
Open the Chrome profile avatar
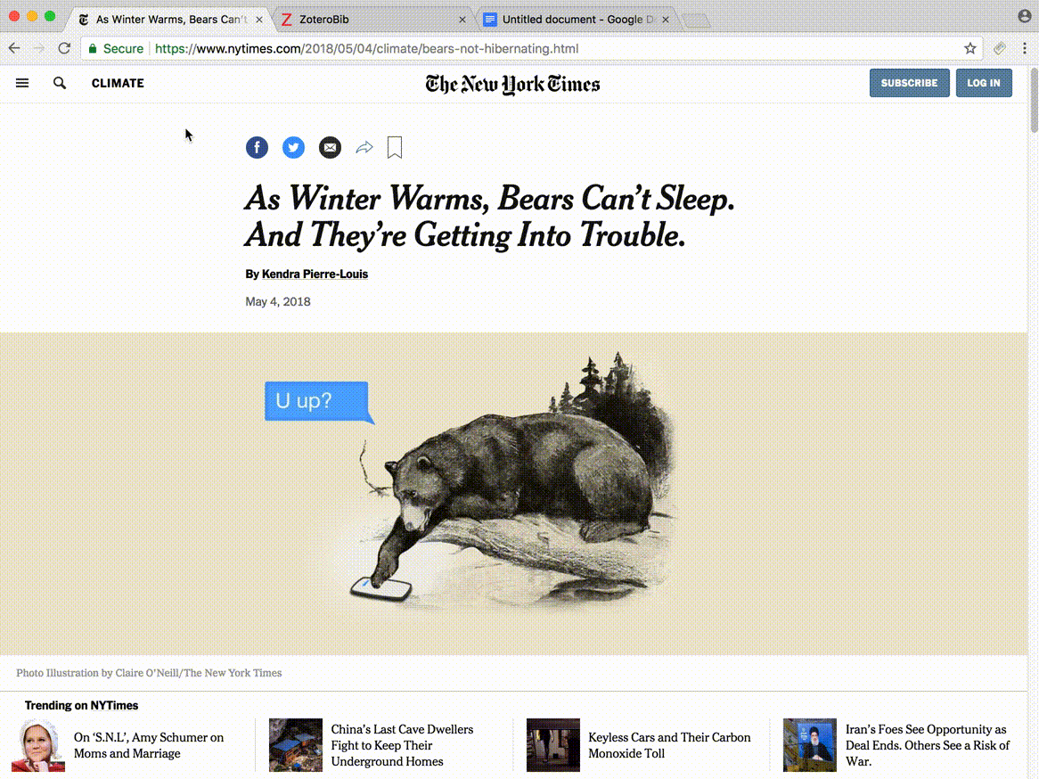coord(1023,15)
